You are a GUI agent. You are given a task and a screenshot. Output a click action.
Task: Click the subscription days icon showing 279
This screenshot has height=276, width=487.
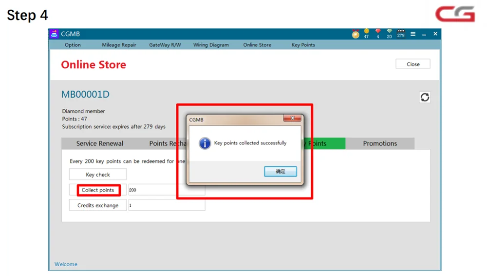(401, 34)
